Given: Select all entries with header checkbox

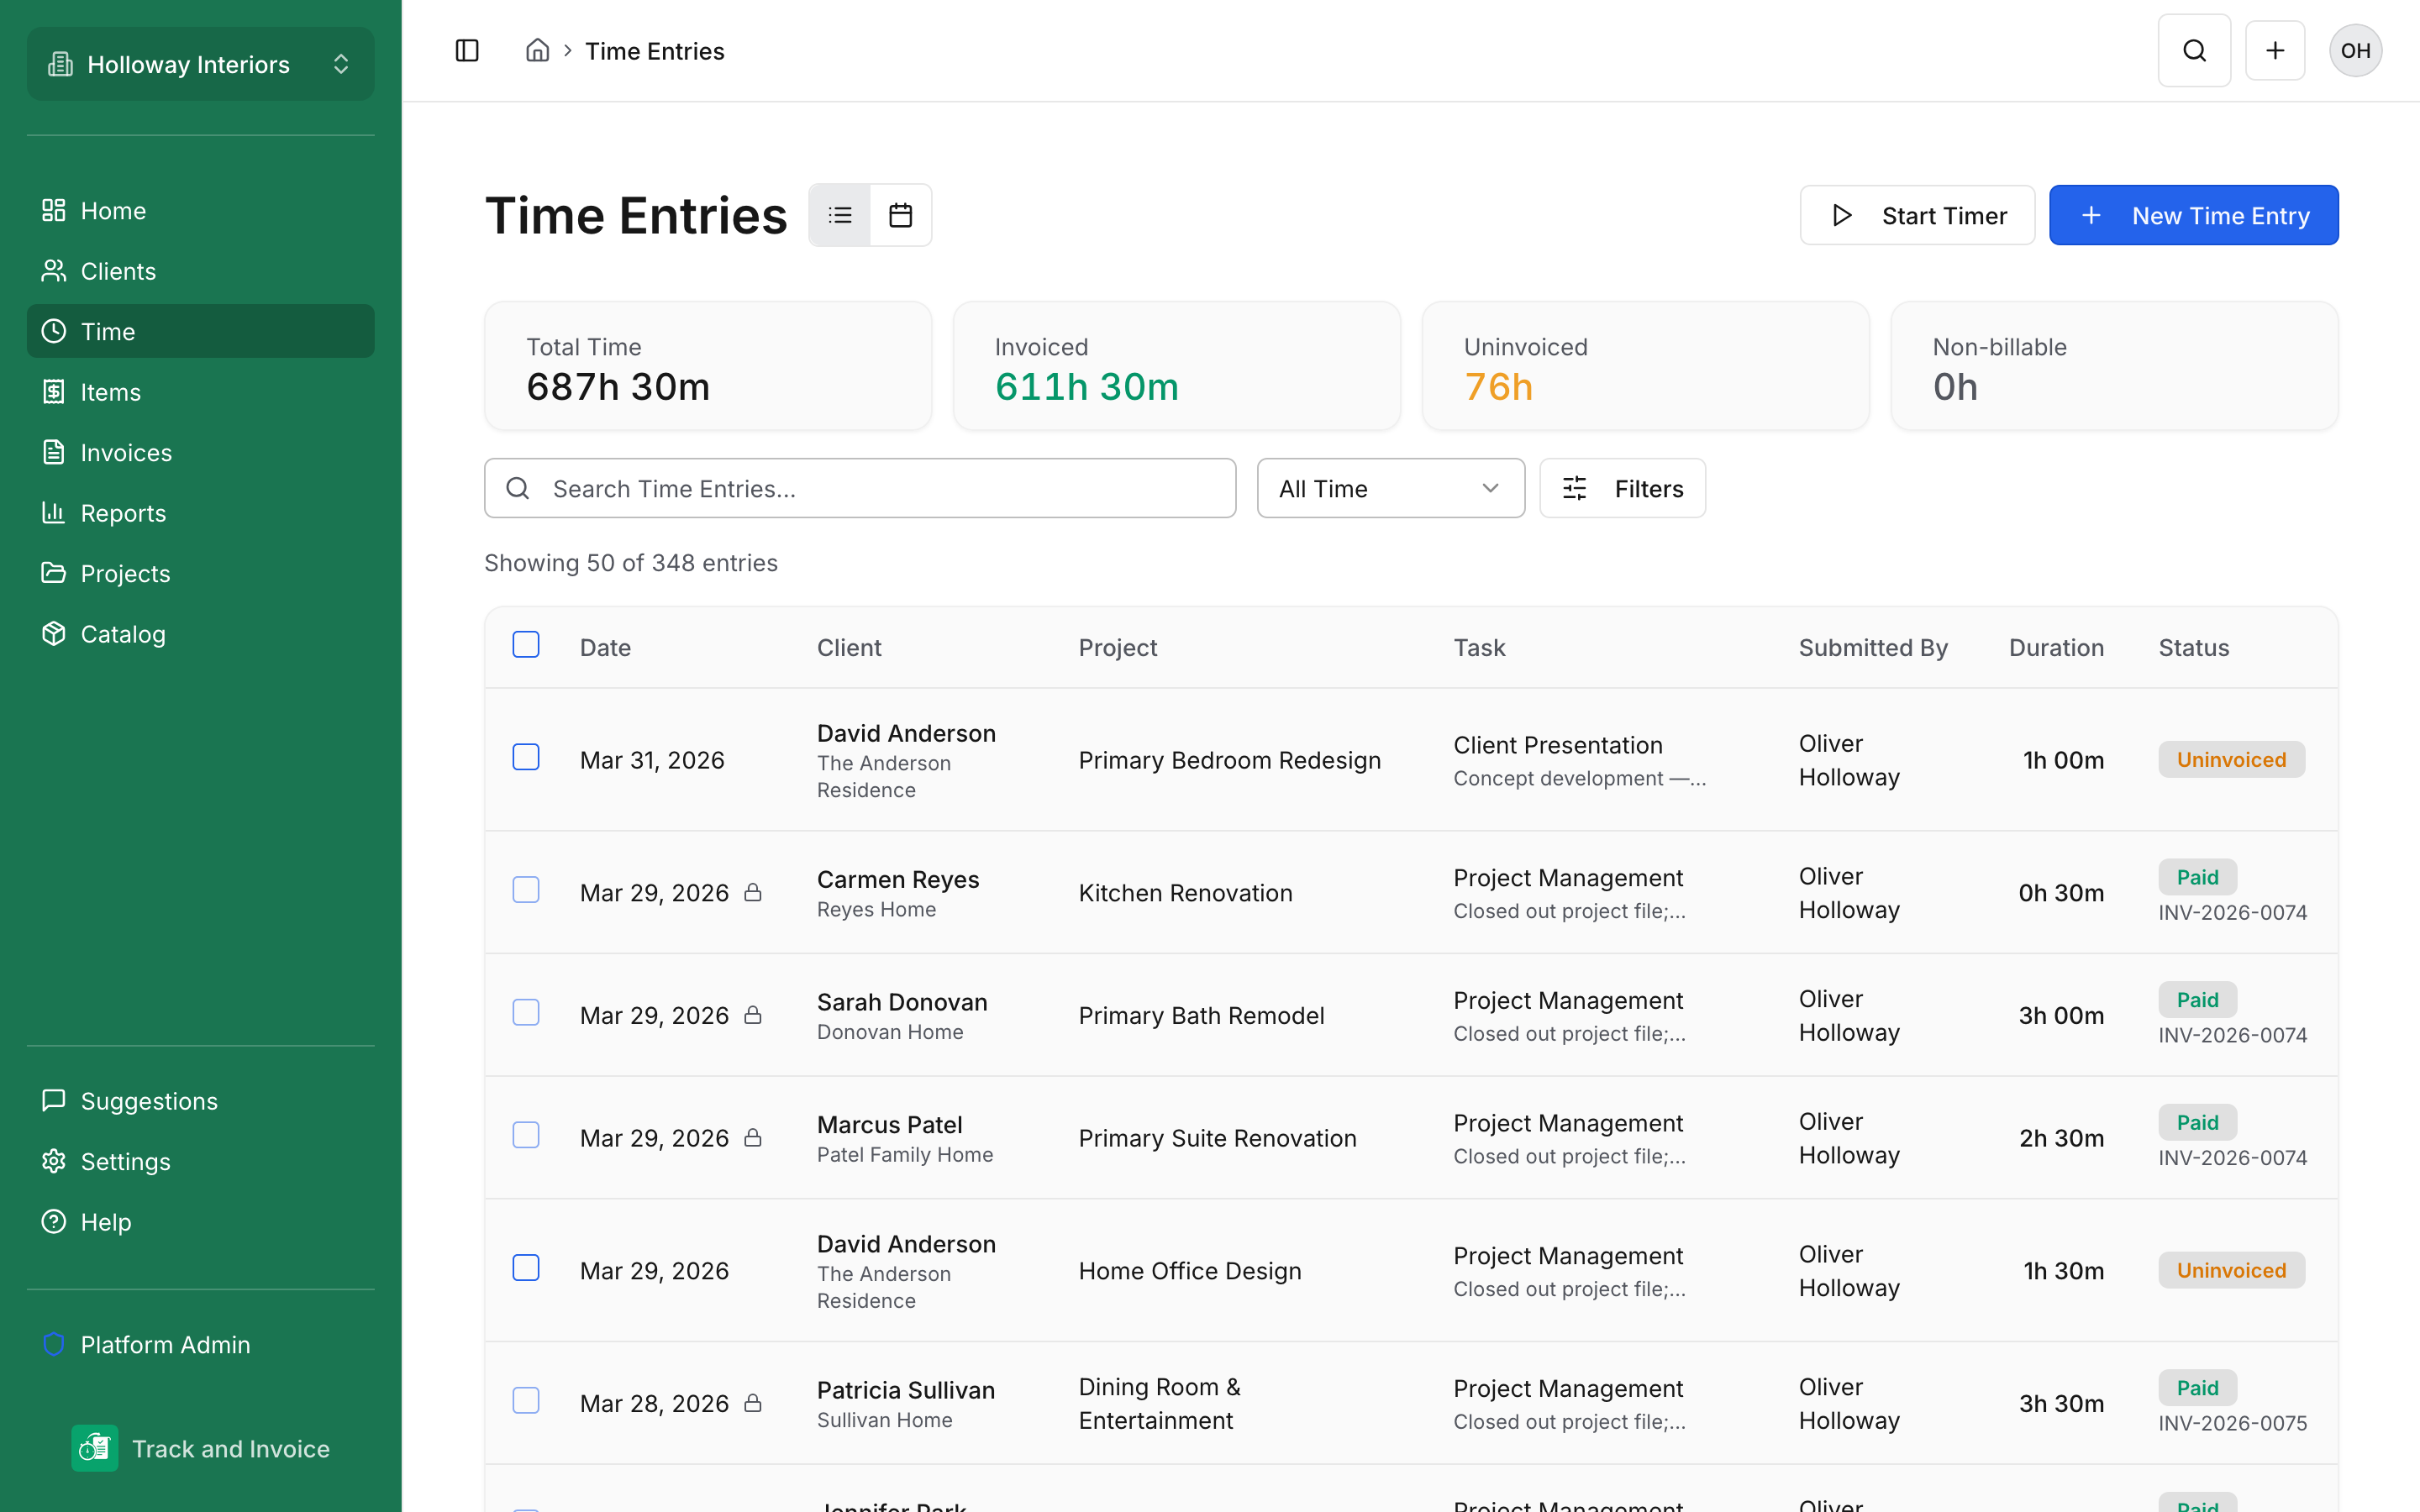Looking at the screenshot, I should tap(526, 645).
